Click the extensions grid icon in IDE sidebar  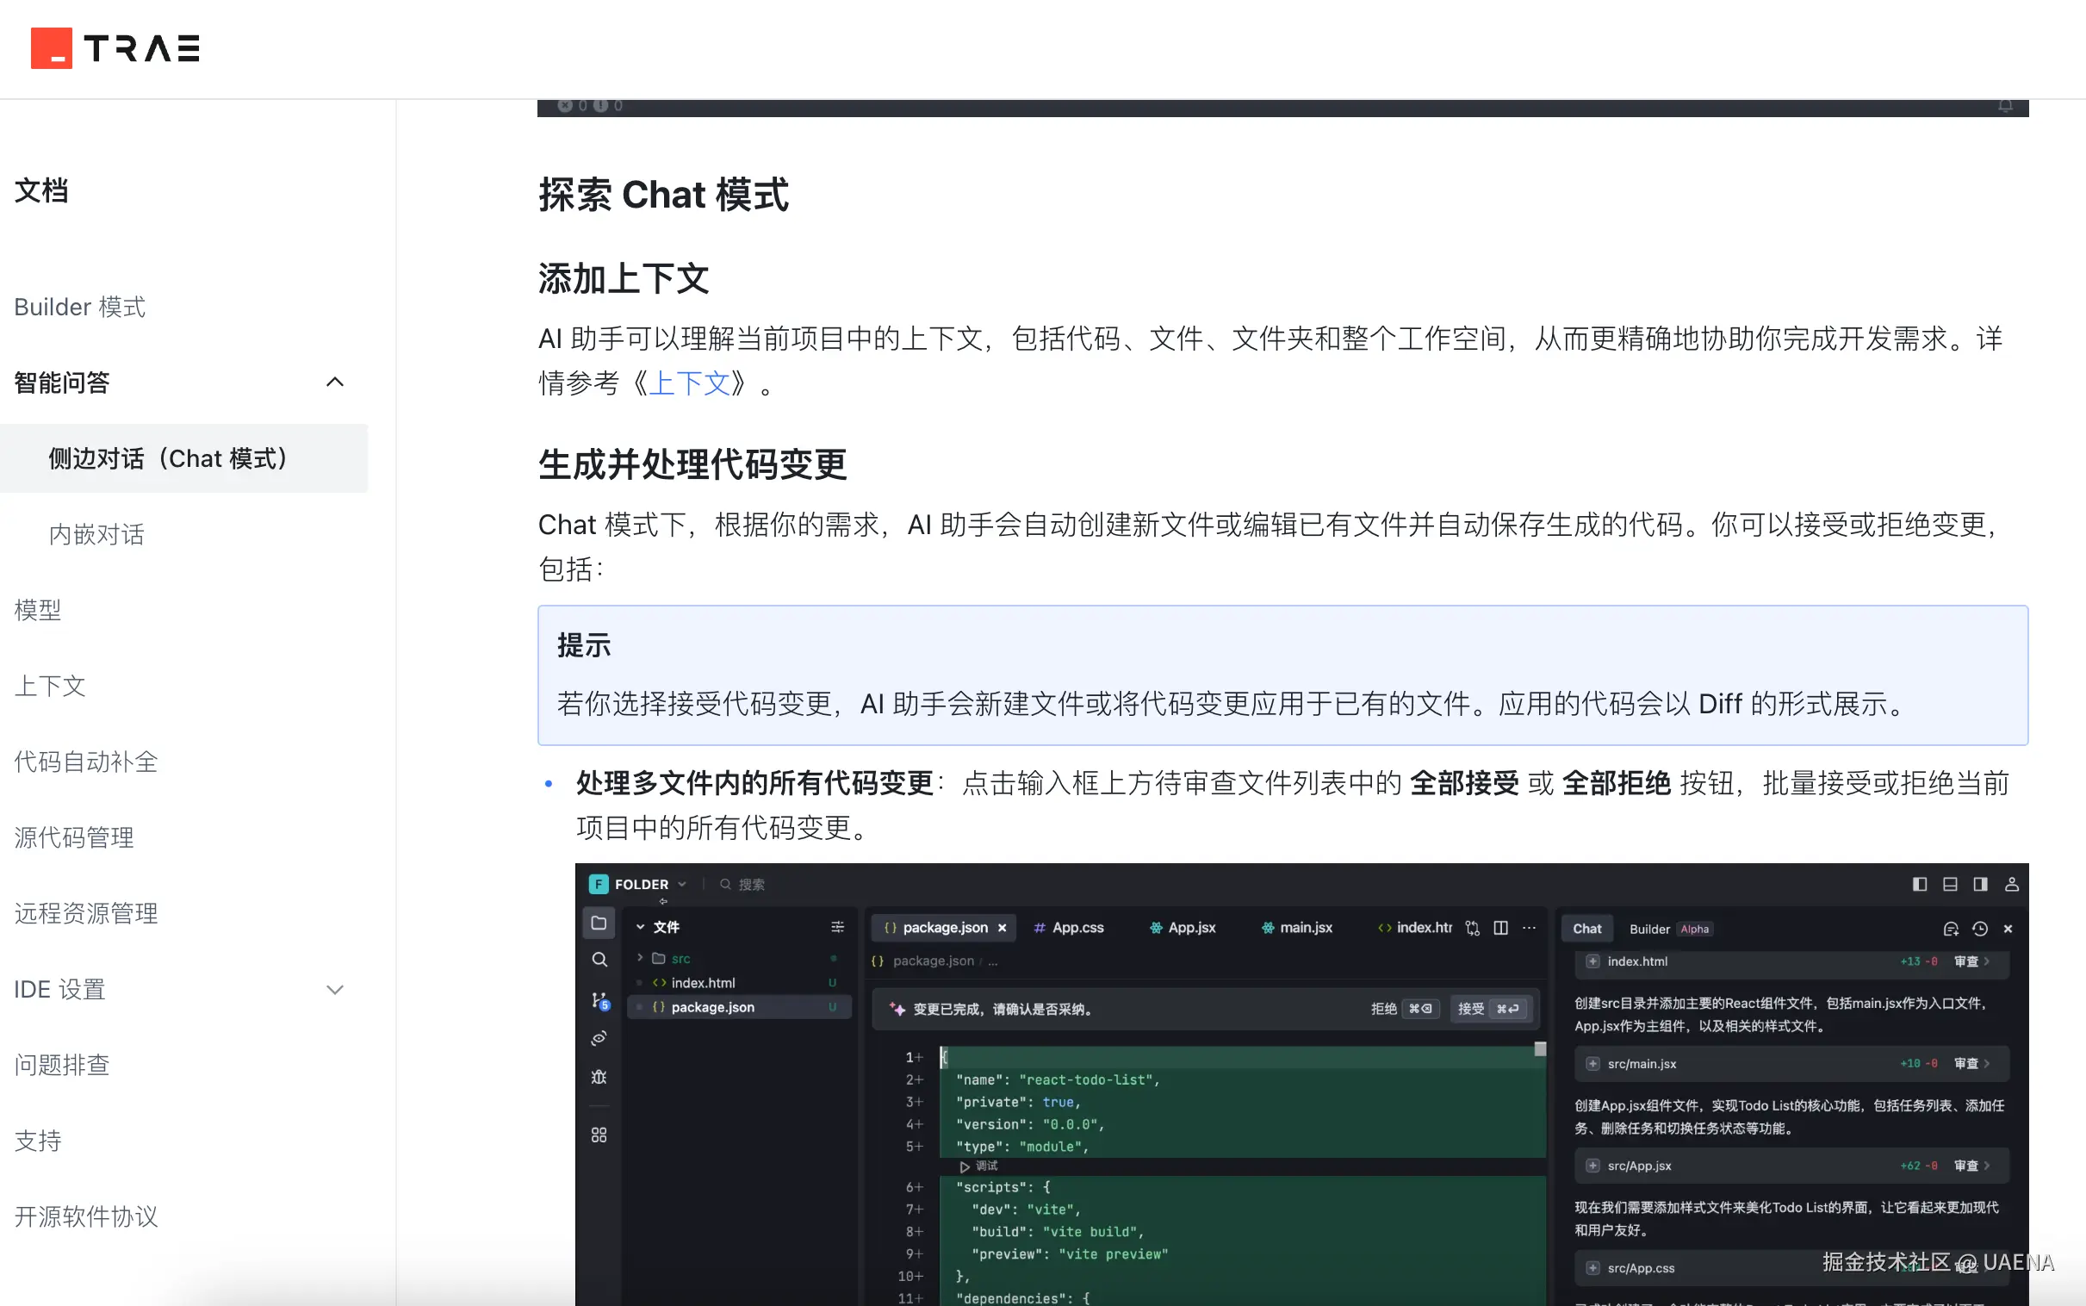pos(599,1134)
